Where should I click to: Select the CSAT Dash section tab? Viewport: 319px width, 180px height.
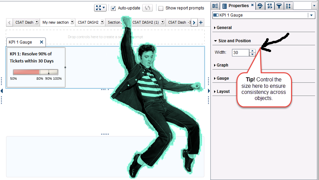pyautogui.click(x=24, y=22)
